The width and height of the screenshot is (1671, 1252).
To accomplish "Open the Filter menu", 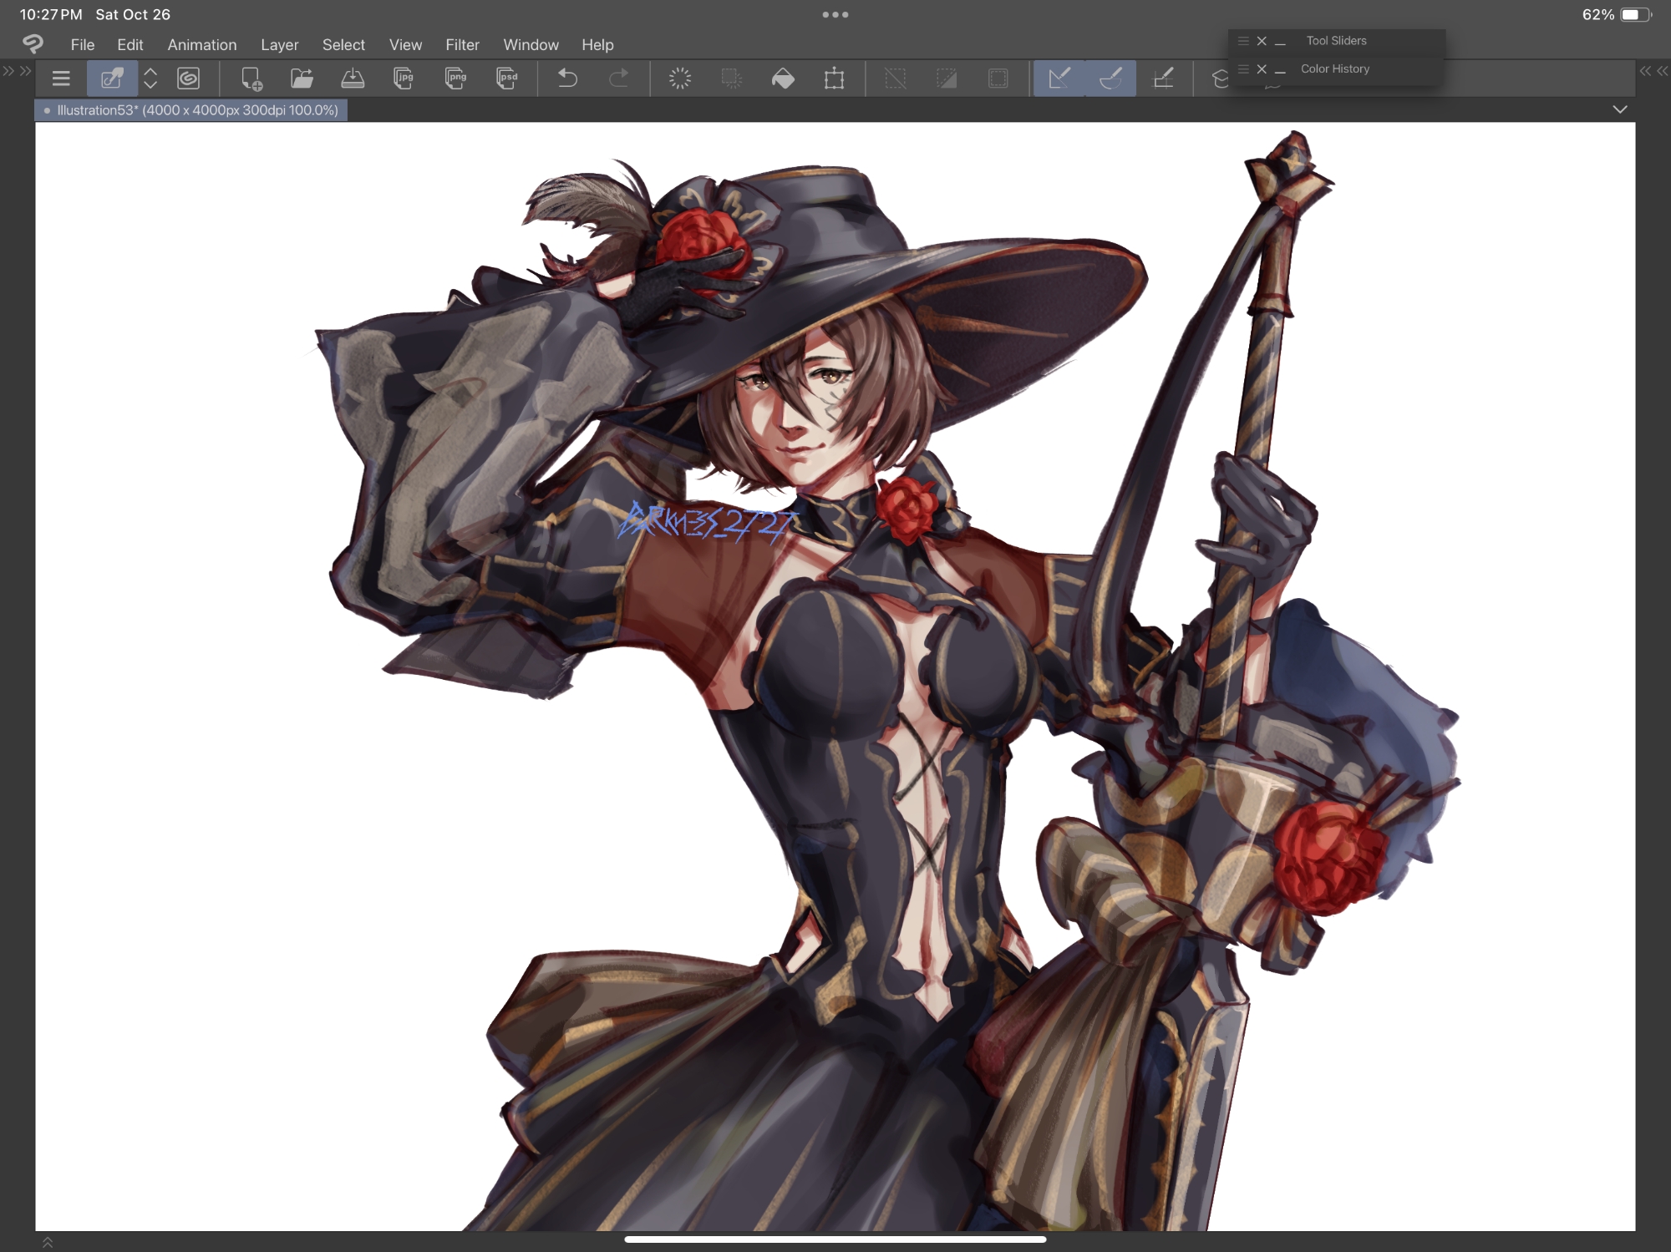I will coord(462,45).
